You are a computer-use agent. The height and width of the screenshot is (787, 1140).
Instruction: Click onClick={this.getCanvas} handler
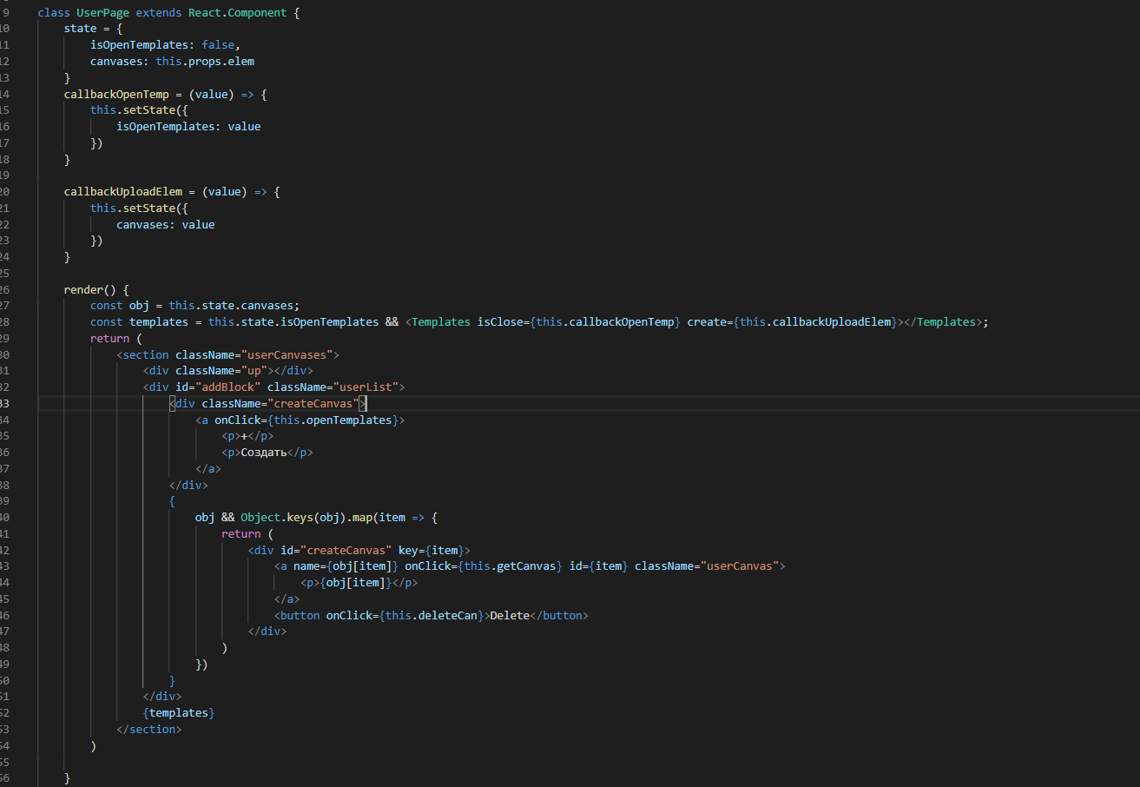(x=484, y=565)
